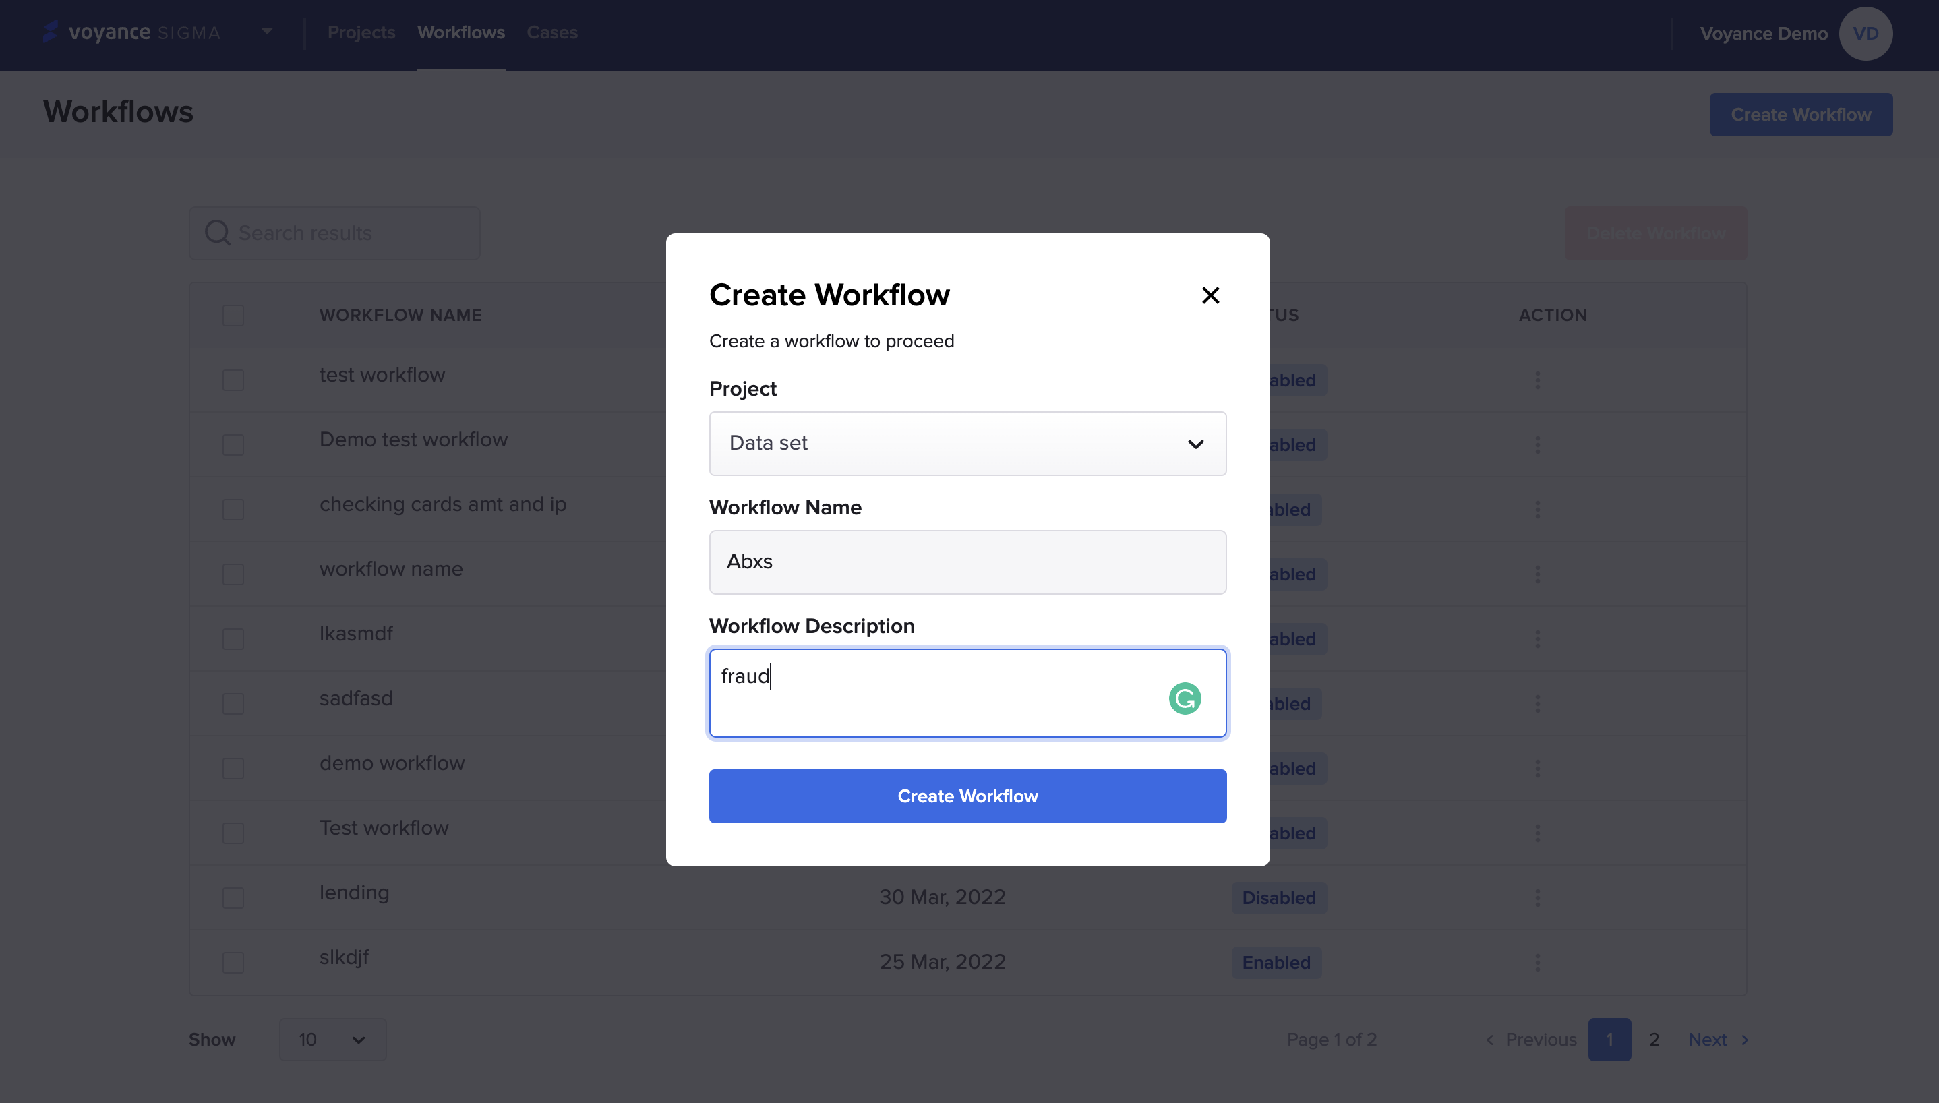Check the box for test workflow
Image resolution: width=1939 pixels, height=1103 pixels.
pos(233,380)
